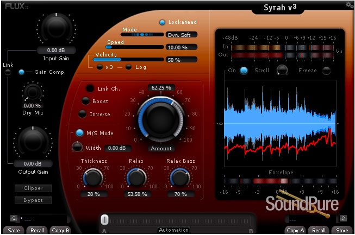355x235 pixels.
Task: Click the Width knob
Action: [x=77, y=147]
